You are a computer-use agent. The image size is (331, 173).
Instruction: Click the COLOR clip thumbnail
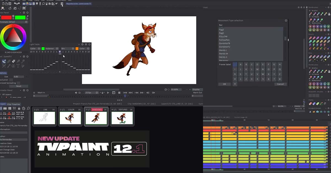click(70, 118)
